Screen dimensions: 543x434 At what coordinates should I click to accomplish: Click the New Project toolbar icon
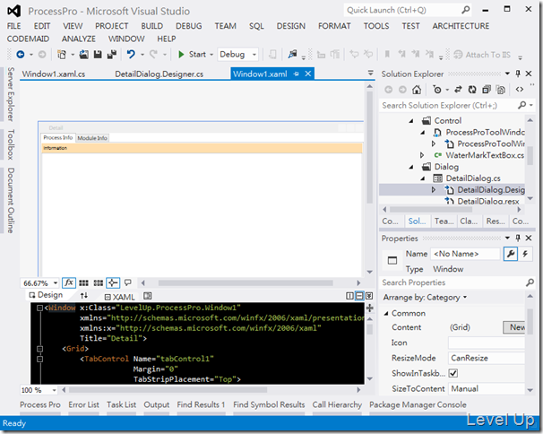[62, 55]
